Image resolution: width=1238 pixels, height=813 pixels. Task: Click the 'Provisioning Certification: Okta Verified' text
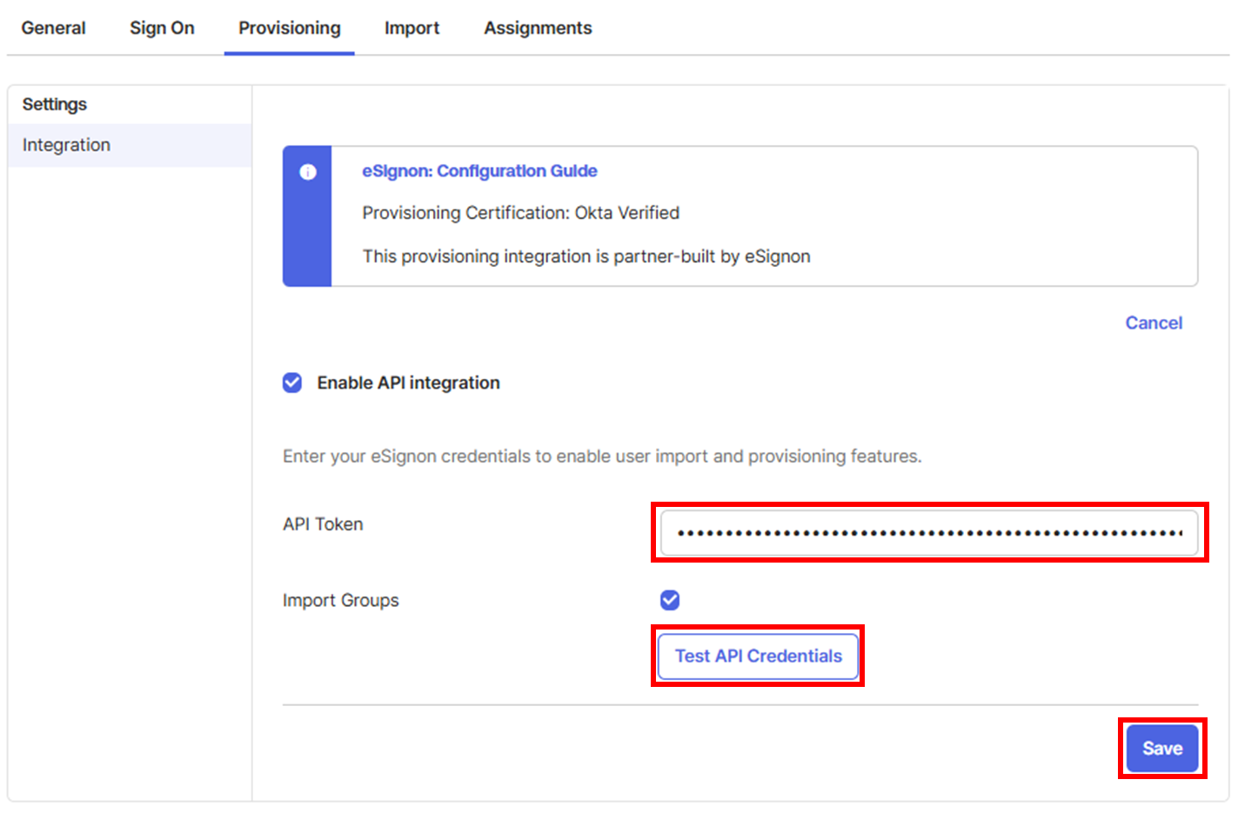tap(521, 213)
